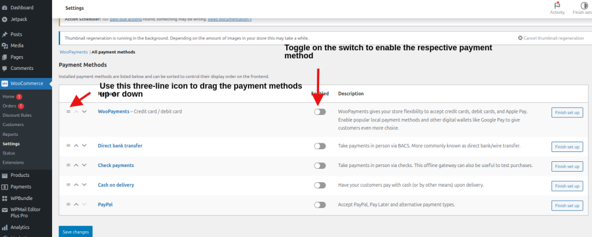This screenshot has height=237, width=592.
Task: Open the Extensions submenu item
Action: [x=13, y=162]
